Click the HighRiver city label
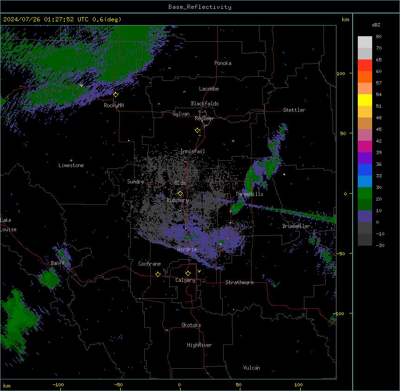 point(200,345)
